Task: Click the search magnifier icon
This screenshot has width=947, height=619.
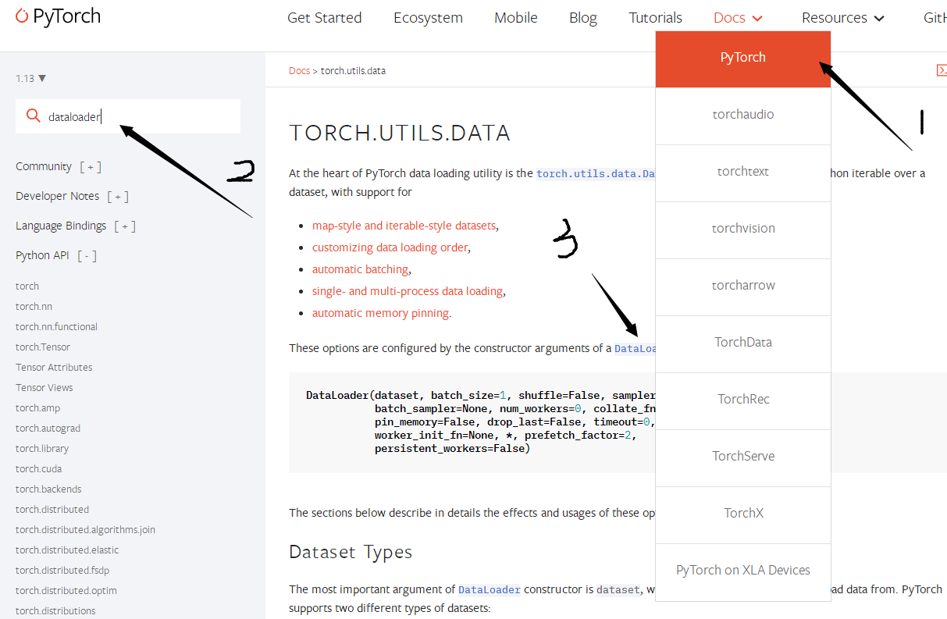Action: coord(33,116)
